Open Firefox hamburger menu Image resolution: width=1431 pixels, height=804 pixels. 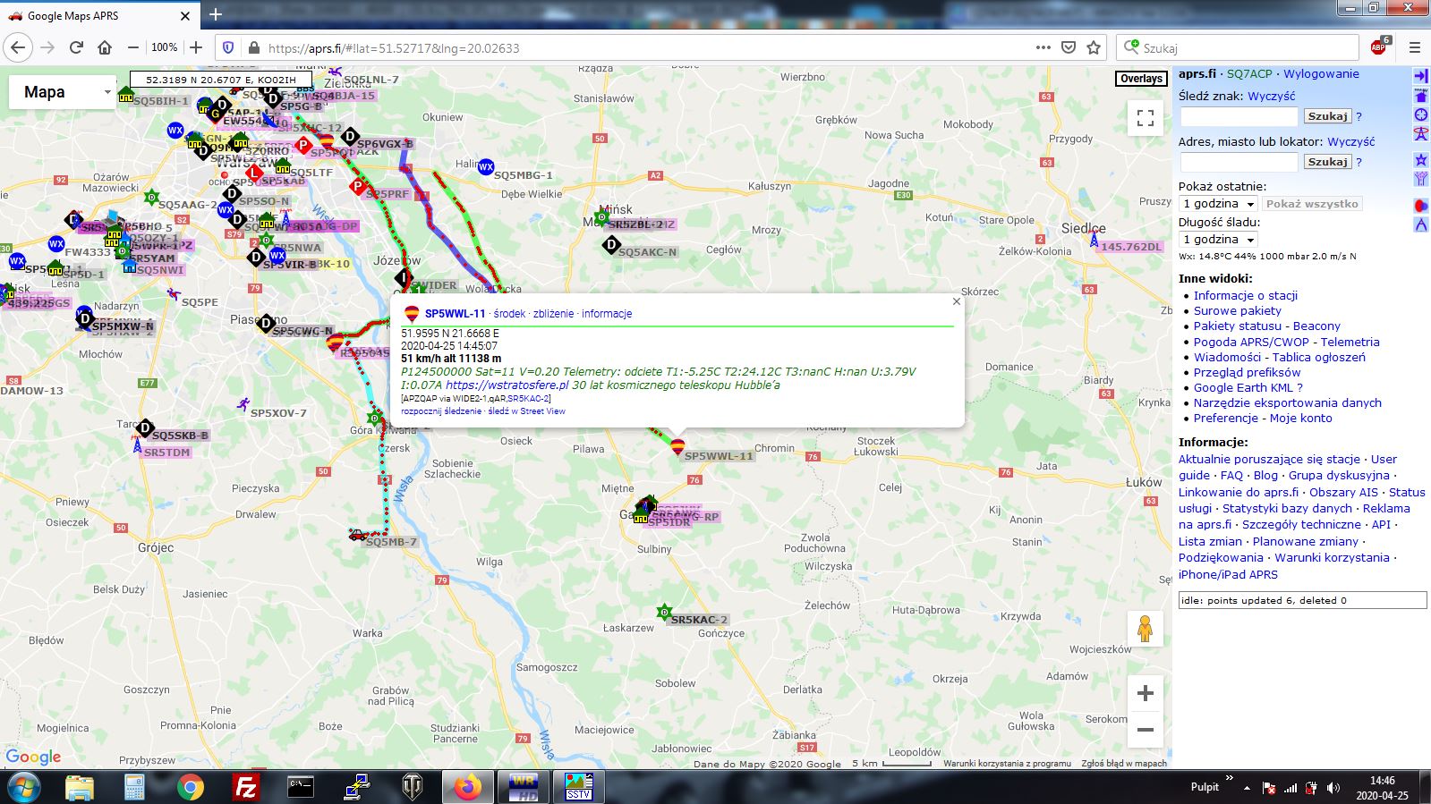[1414, 47]
